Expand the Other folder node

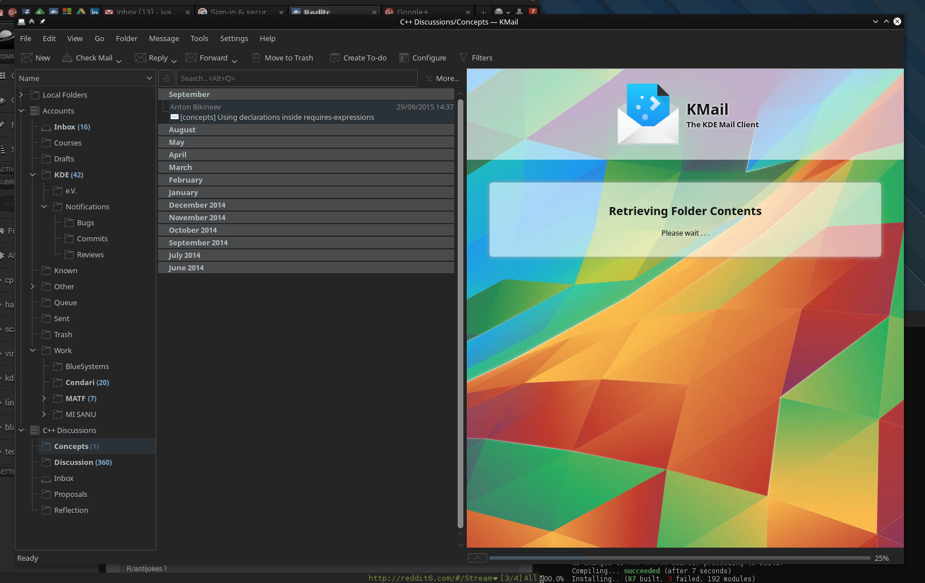coord(33,286)
